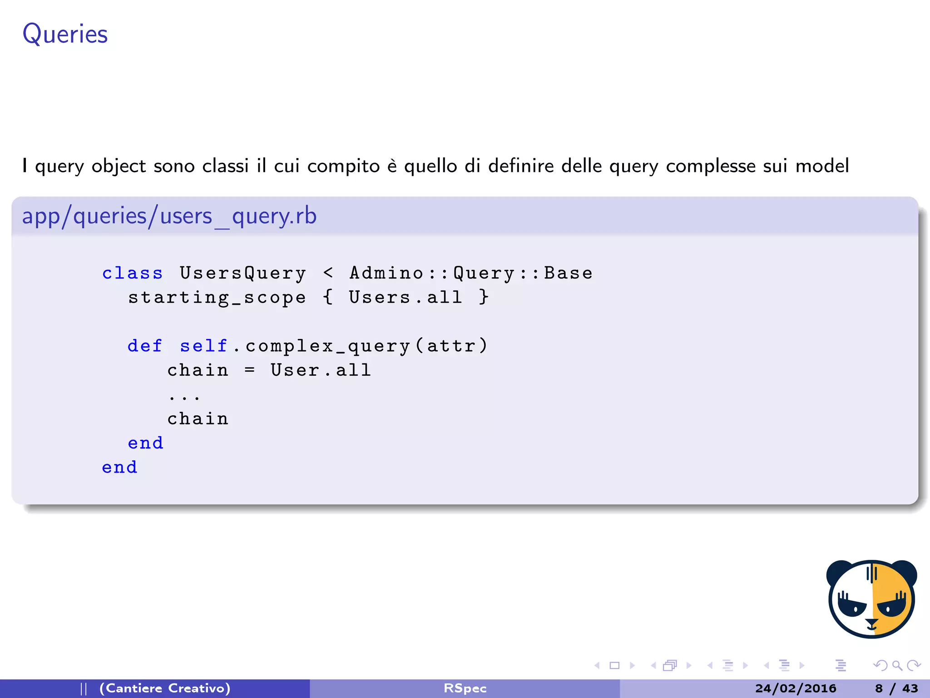The image size is (930, 698).
Task: Click the Queries slide title
Action: [x=65, y=35]
